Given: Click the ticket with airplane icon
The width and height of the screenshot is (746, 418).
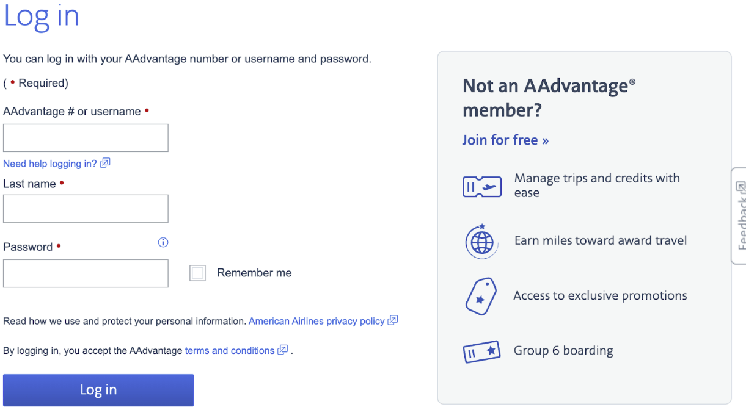Looking at the screenshot, I should coord(482,186).
